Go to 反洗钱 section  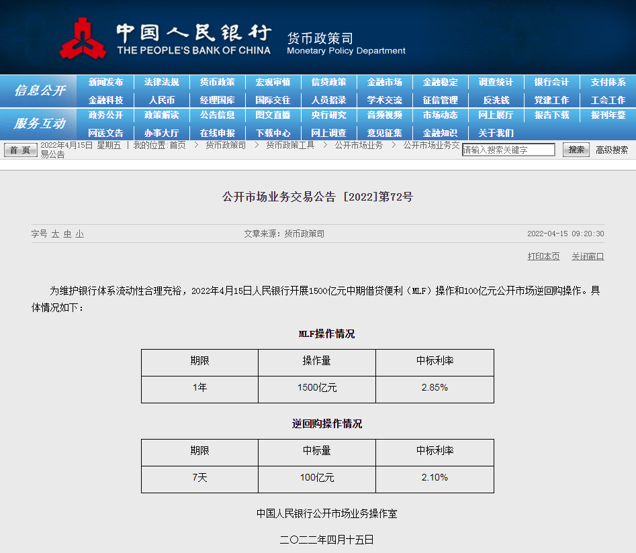pyautogui.click(x=496, y=100)
